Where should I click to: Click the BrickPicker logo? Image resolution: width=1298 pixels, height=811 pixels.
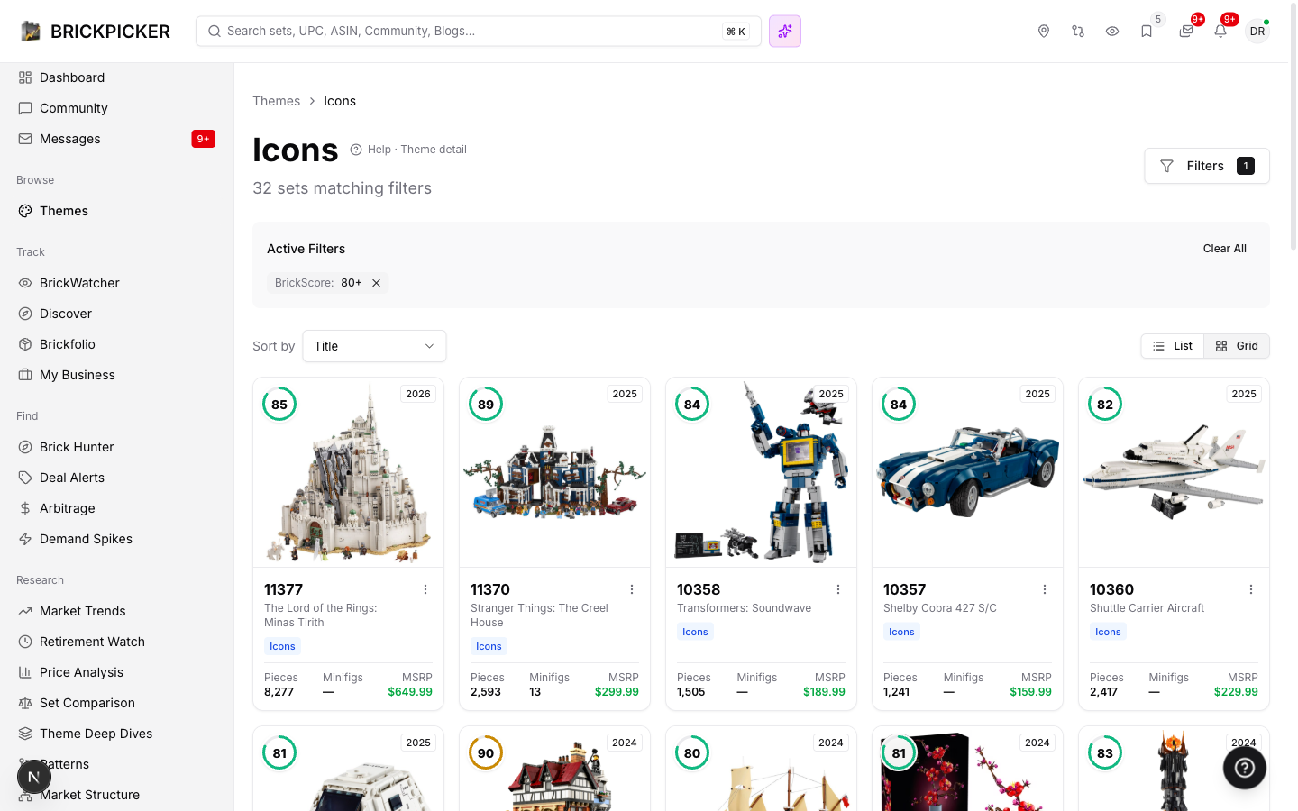click(95, 32)
